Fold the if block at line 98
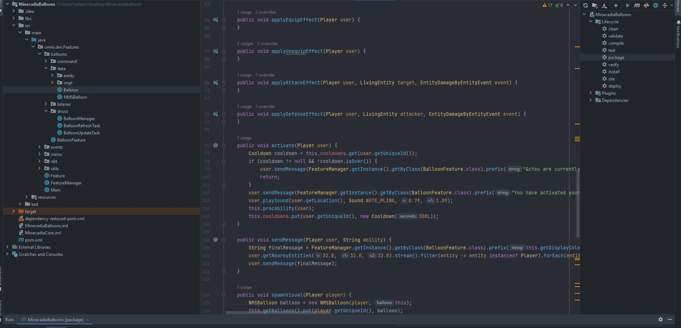This screenshot has width=681, height=328. (224, 161)
